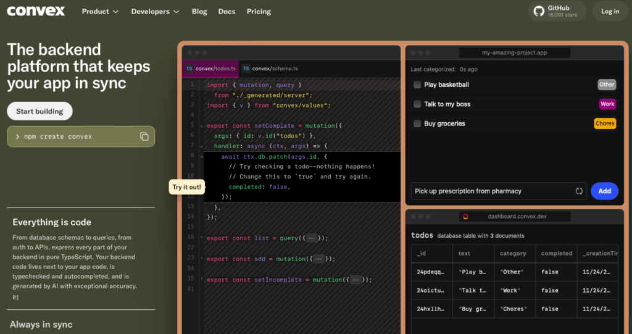Click "Buy gr…" text cell
Image resolution: width=632 pixels, height=334 pixels.
(x=472, y=309)
